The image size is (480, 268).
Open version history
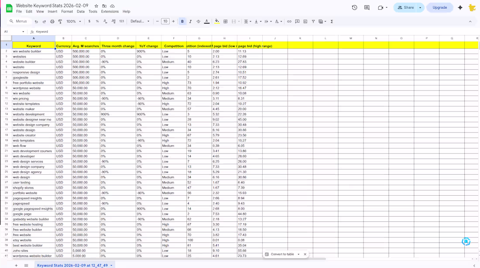tap(354, 7)
